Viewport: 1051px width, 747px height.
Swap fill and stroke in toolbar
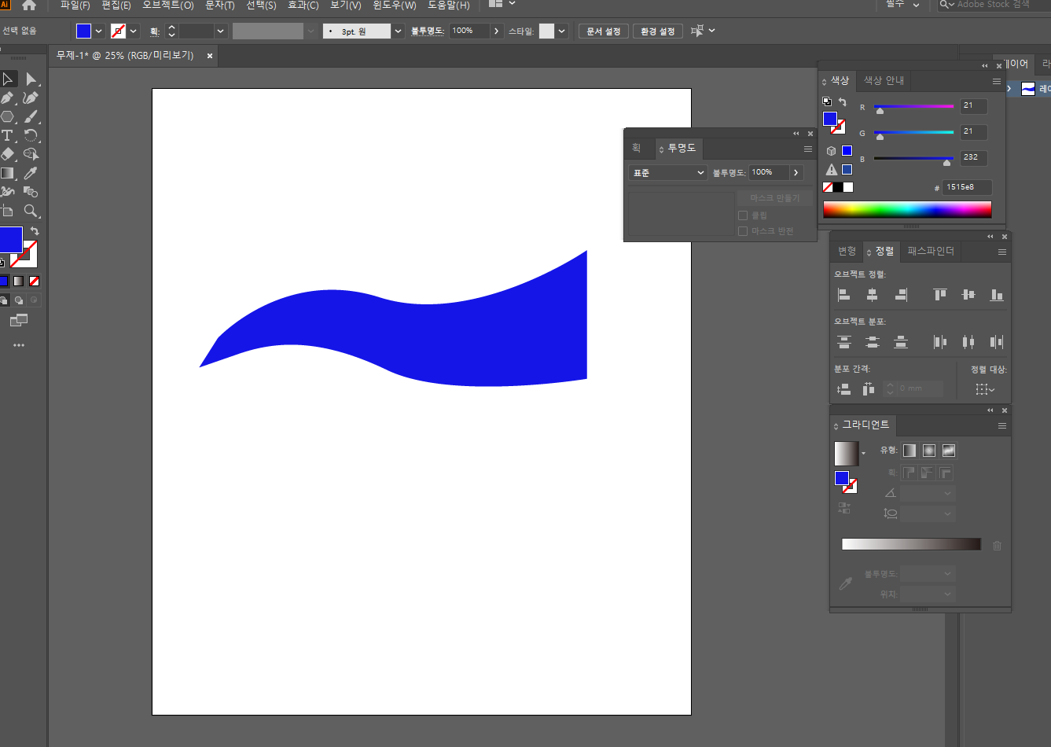tap(35, 231)
